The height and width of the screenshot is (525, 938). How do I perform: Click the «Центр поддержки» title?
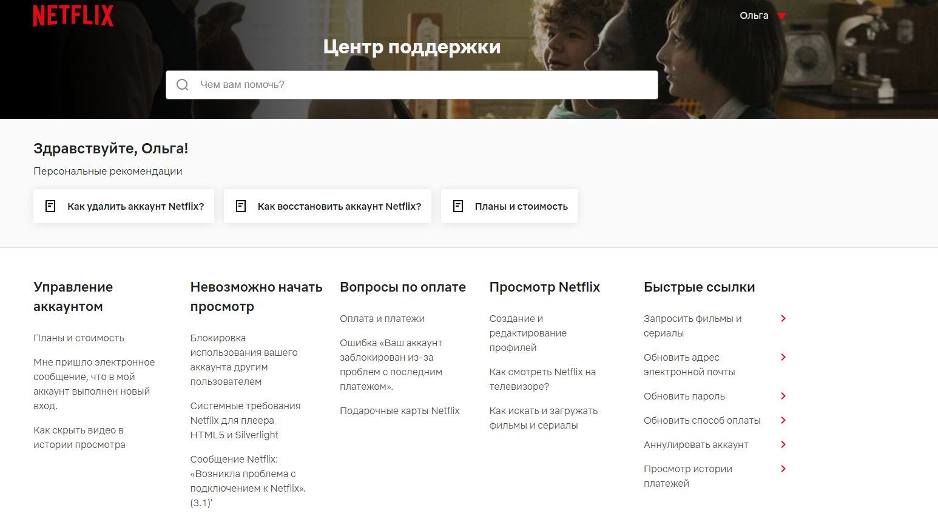pos(412,47)
